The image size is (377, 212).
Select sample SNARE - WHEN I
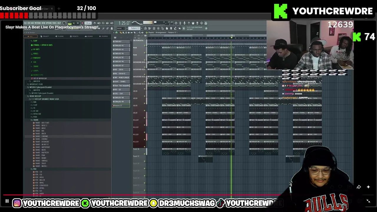(x=40, y=166)
